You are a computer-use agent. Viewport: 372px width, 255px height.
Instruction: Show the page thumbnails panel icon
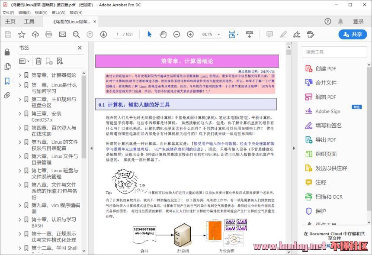coord(7,67)
